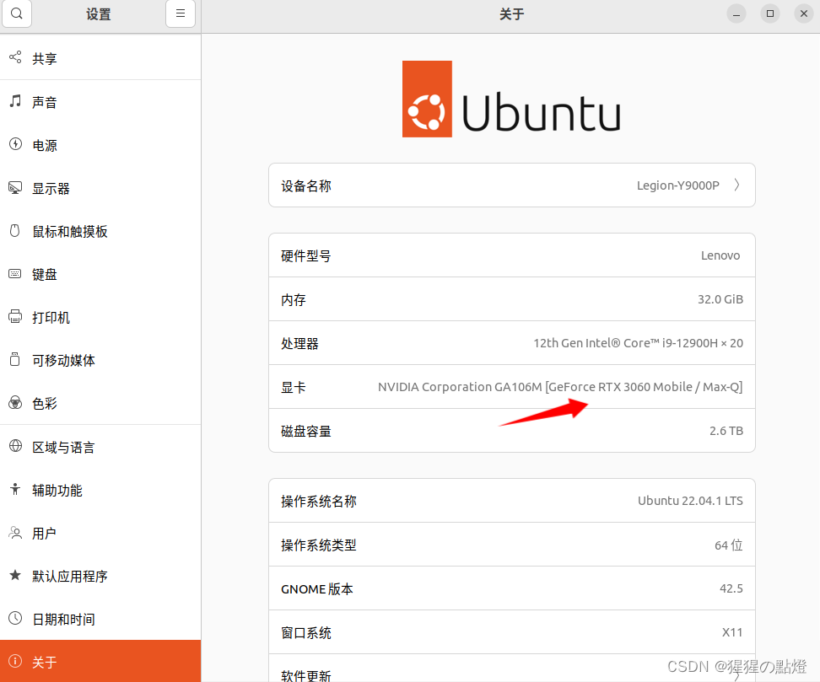Click the 2.6 TB disk capacity value

(726, 431)
